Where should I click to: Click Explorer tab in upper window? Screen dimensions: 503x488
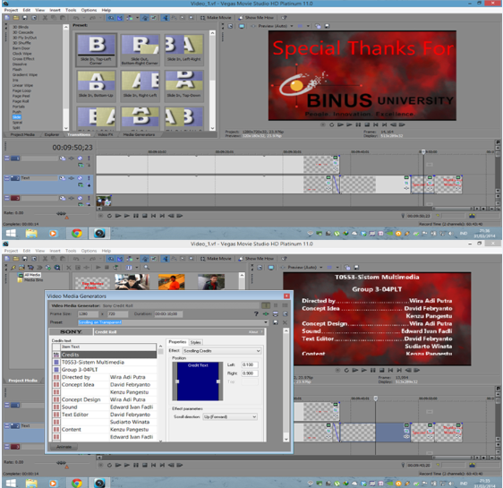click(x=52, y=134)
